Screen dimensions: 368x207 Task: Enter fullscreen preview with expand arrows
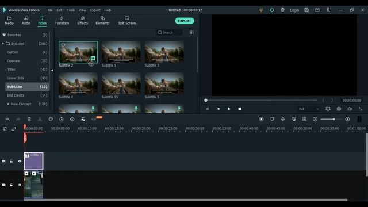click(x=361, y=109)
